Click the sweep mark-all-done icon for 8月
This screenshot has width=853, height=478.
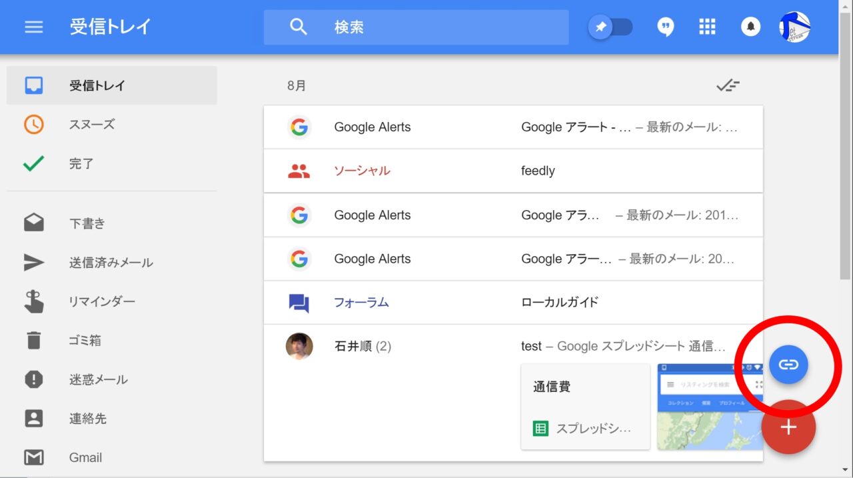pos(727,85)
